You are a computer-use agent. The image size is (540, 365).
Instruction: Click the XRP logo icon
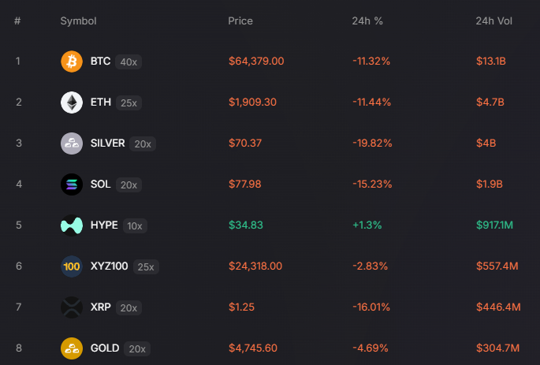click(x=72, y=307)
